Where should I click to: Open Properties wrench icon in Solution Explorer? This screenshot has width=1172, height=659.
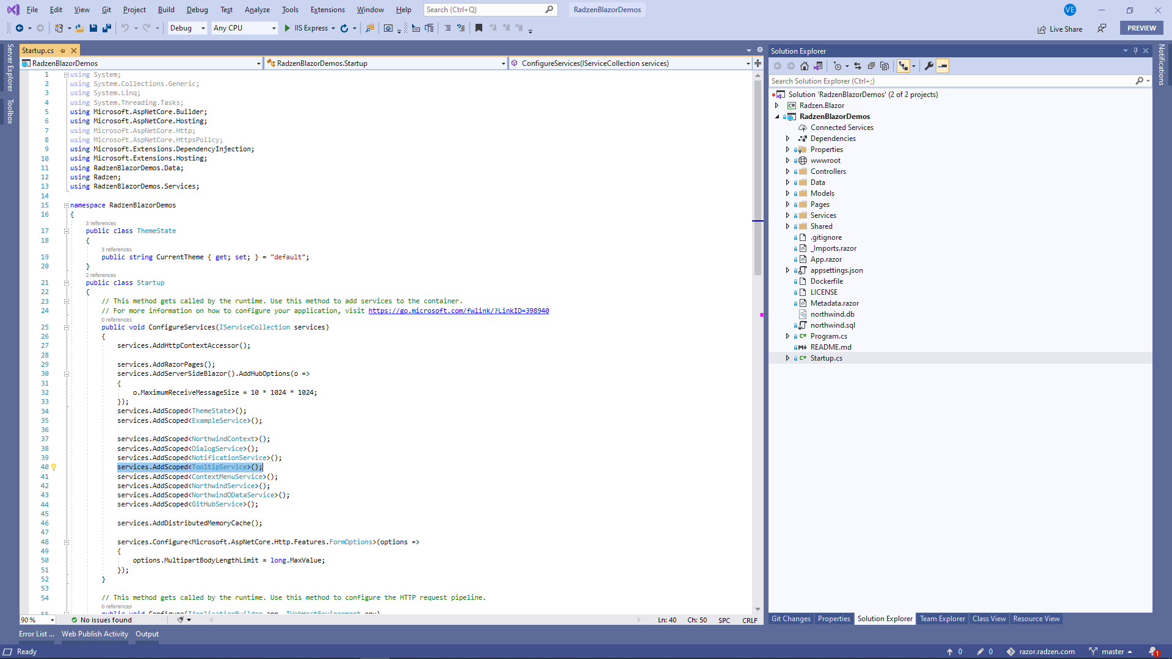929,66
